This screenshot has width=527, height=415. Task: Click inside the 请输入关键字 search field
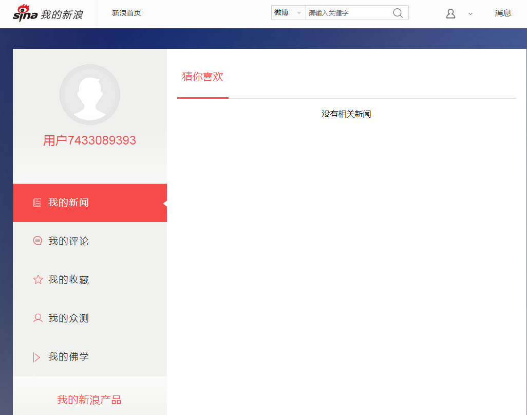344,12
